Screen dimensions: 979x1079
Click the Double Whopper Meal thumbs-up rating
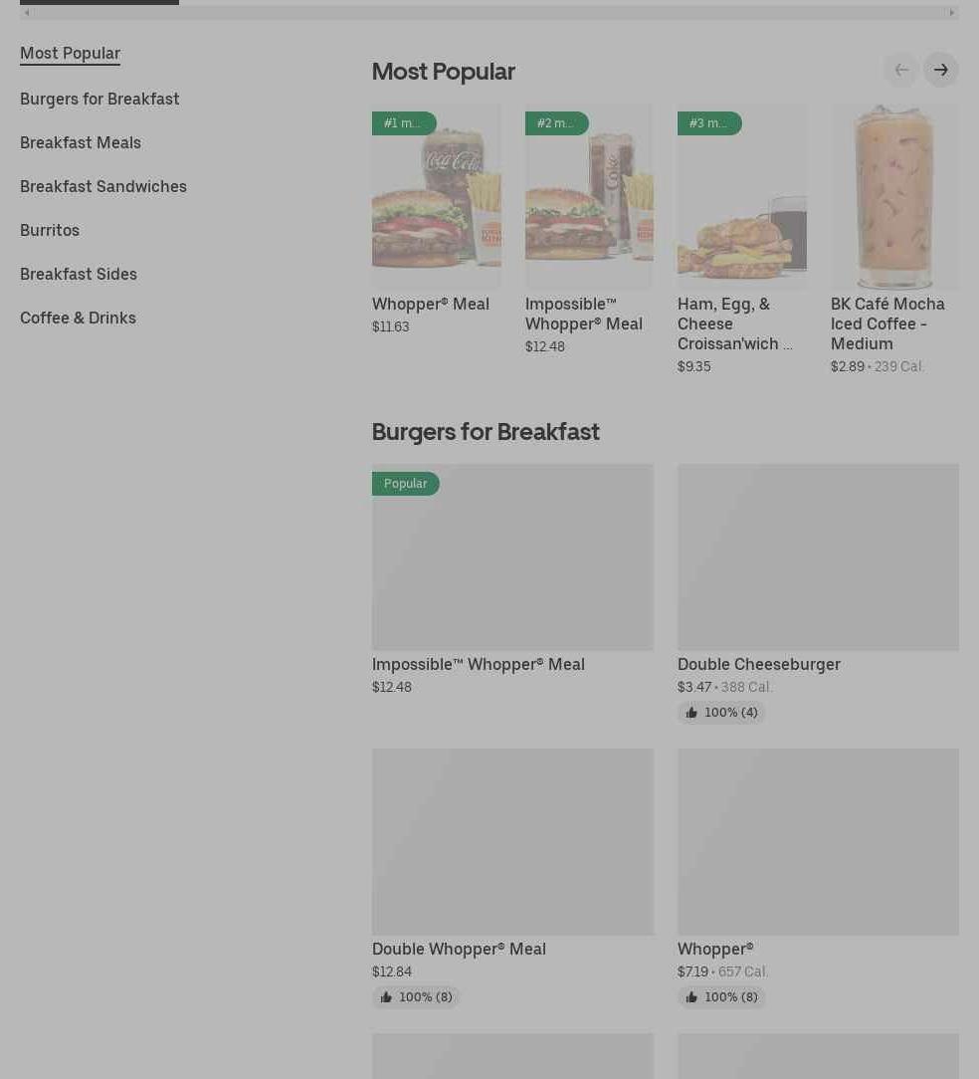tap(416, 997)
